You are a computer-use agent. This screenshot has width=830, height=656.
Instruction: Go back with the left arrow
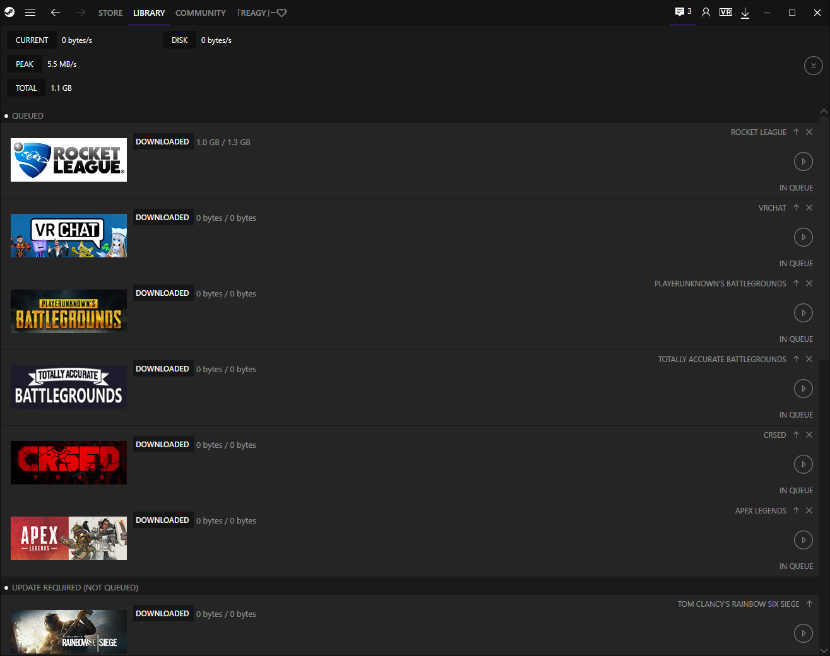pyautogui.click(x=56, y=12)
